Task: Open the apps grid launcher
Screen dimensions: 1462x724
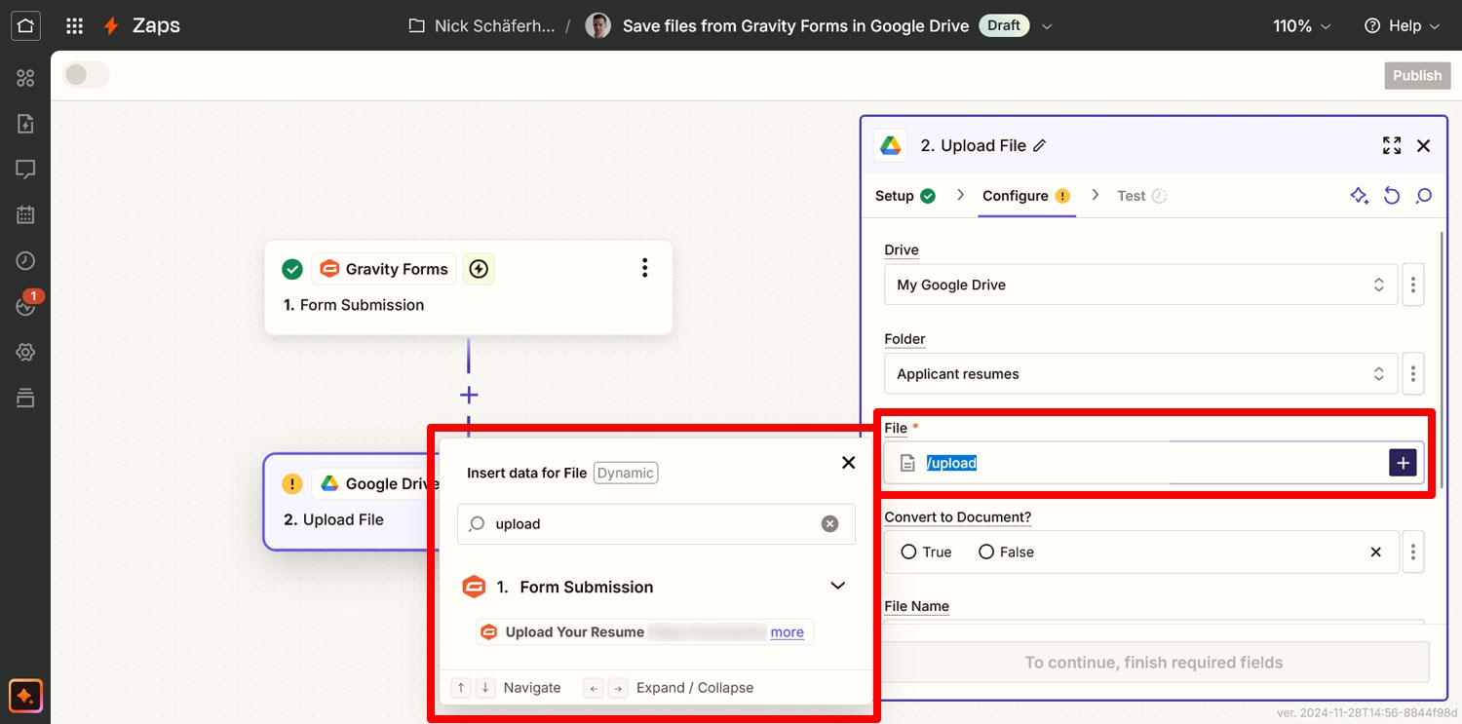Action: click(74, 26)
